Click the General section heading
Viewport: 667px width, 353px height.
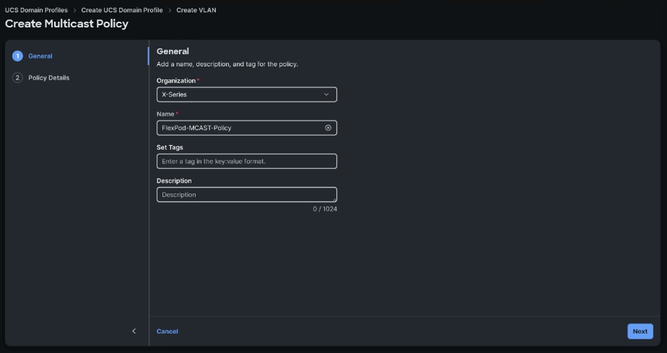(173, 51)
